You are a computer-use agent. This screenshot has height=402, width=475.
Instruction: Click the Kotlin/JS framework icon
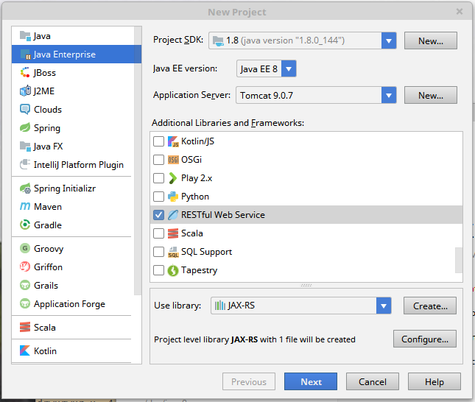(x=173, y=141)
